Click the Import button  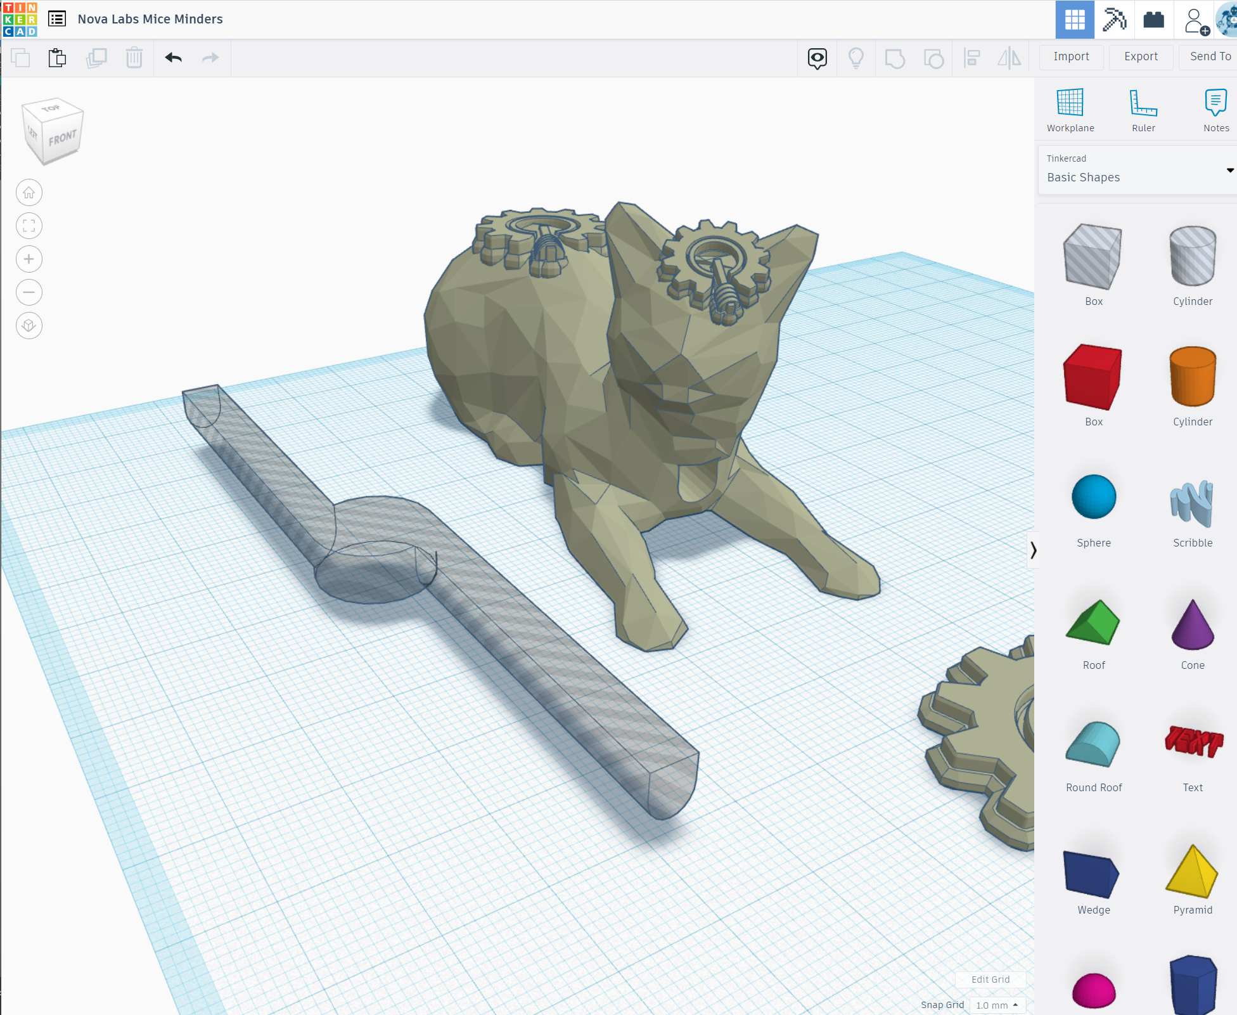click(x=1071, y=56)
